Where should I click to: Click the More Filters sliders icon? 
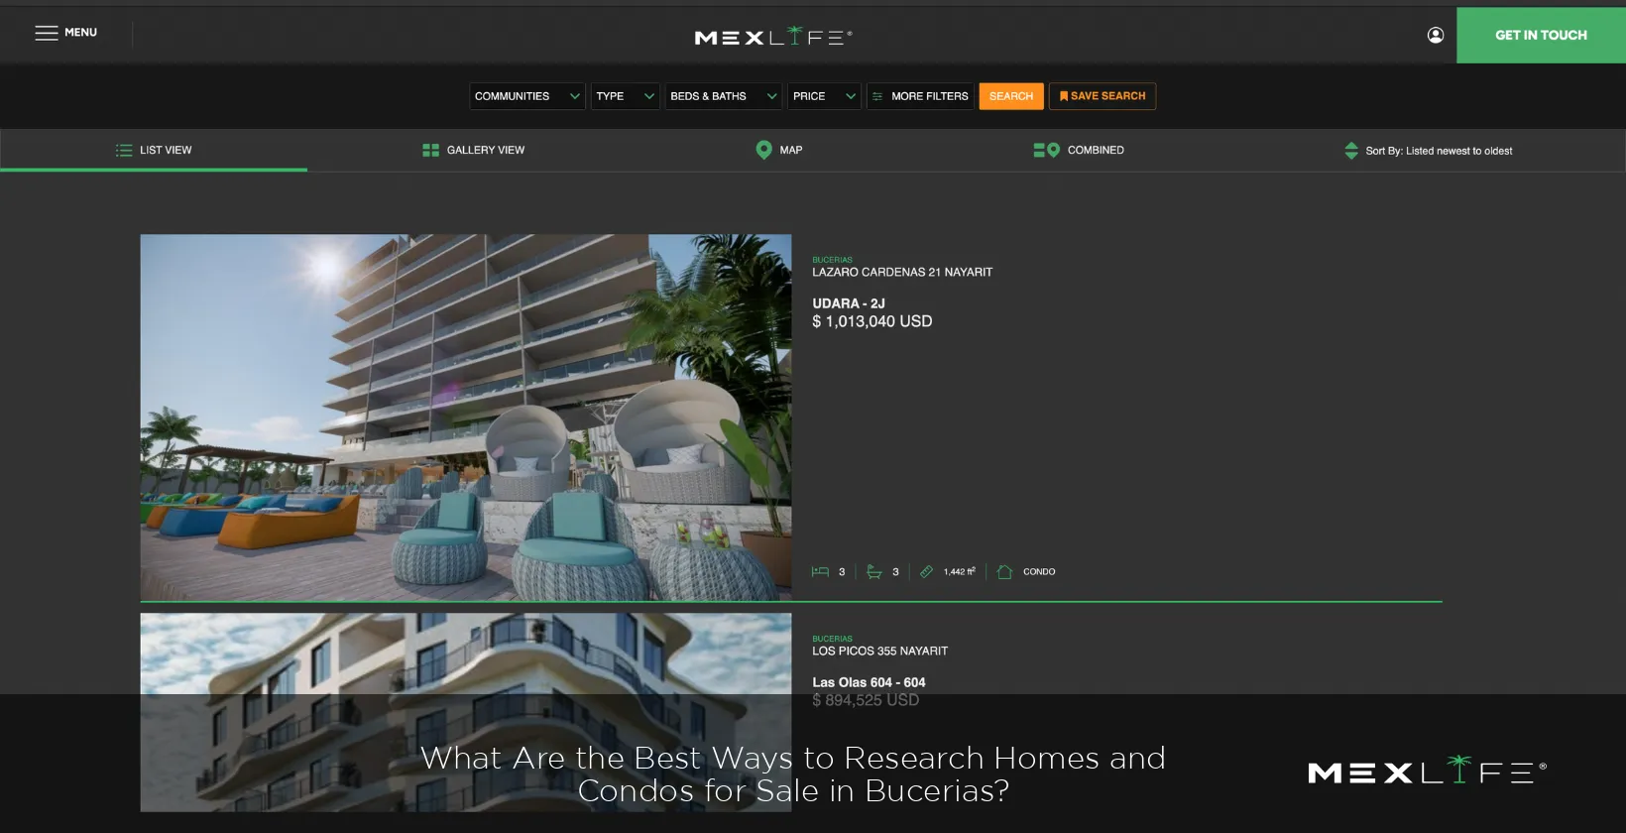pyautogui.click(x=877, y=96)
